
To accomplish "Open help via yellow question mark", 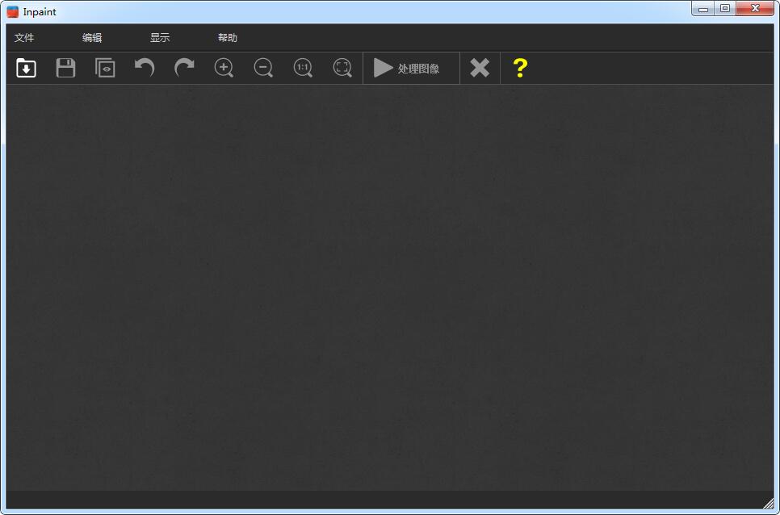I will [520, 68].
